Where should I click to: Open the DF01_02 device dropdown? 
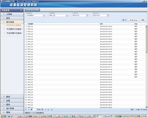[x=67, y=15]
